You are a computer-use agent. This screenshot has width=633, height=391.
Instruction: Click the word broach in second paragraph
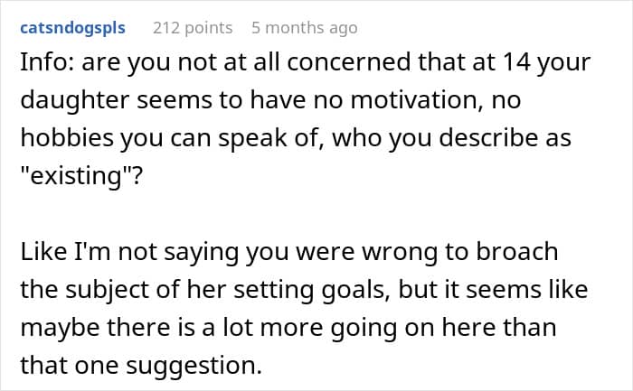tap(517, 252)
